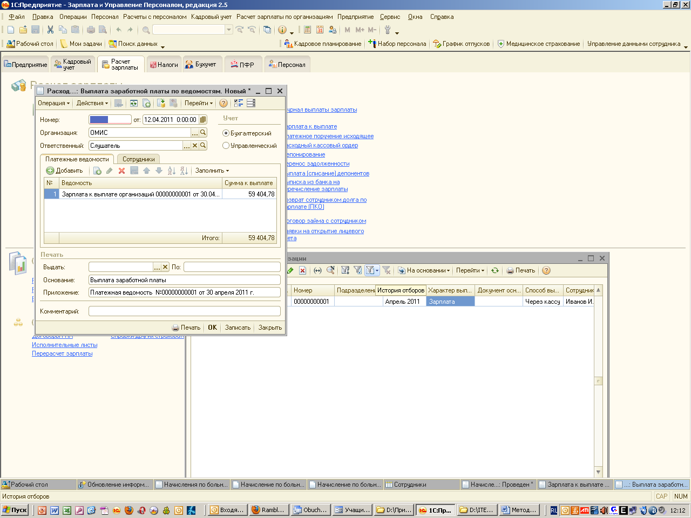Screen dimensions: 691x518
Task: Open the calendar icon in main toolbar
Action: [320, 30]
